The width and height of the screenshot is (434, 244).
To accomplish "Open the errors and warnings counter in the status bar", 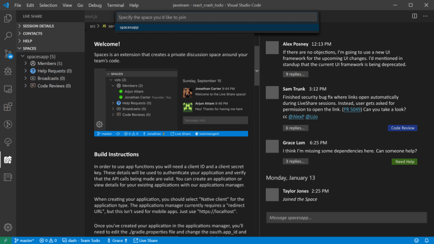I will [48, 241].
